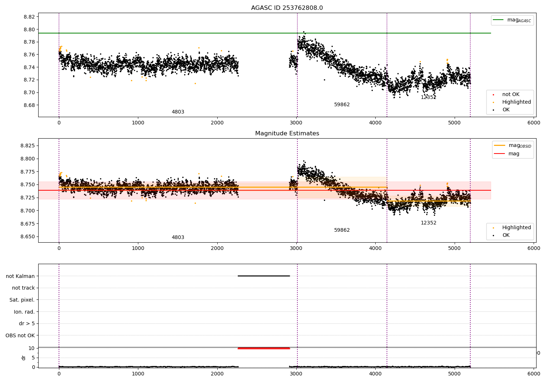Click the 'not track' row label
This screenshot has width=546, height=382.
click(23, 288)
